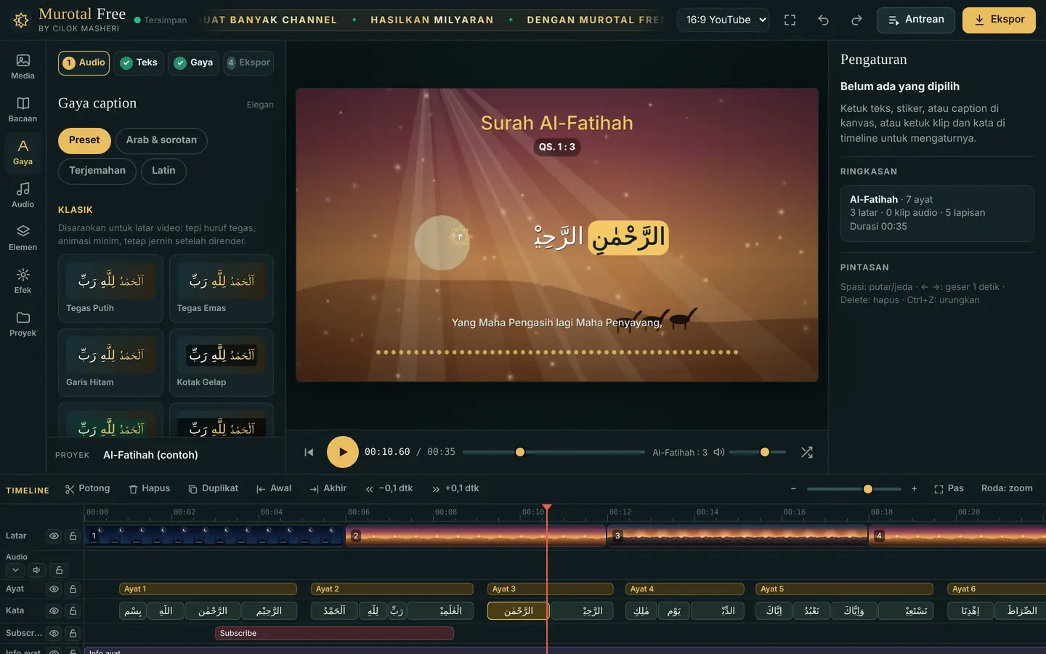The image size is (1046, 654).
Task: Redo the last action
Action: (x=856, y=20)
